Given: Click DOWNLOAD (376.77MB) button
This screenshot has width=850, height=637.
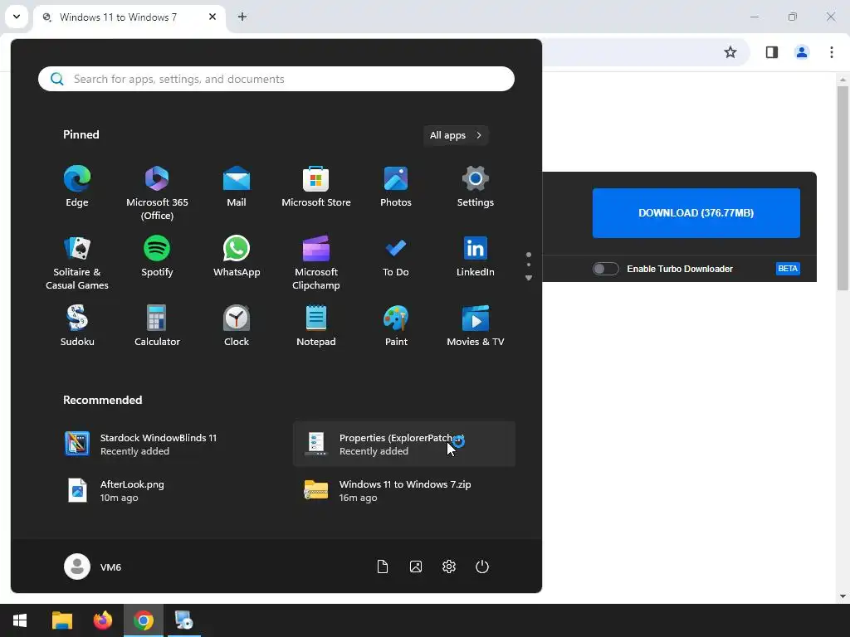Looking at the screenshot, I should pyautogui.click(x=696, y=213).
